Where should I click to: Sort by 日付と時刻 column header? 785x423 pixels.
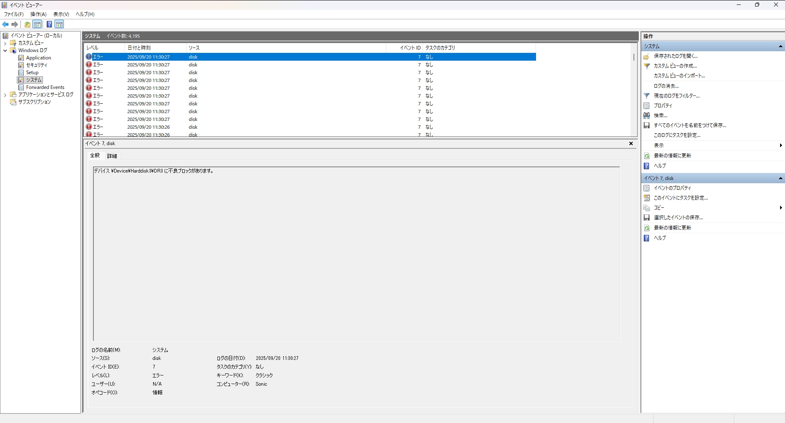point(139,48)
